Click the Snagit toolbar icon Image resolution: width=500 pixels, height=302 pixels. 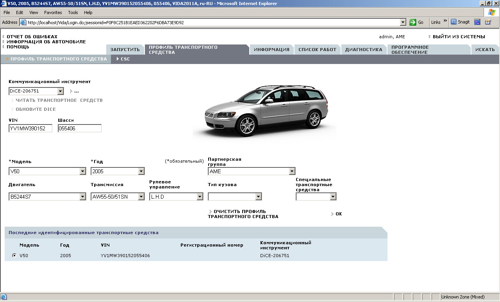point(460,22)
